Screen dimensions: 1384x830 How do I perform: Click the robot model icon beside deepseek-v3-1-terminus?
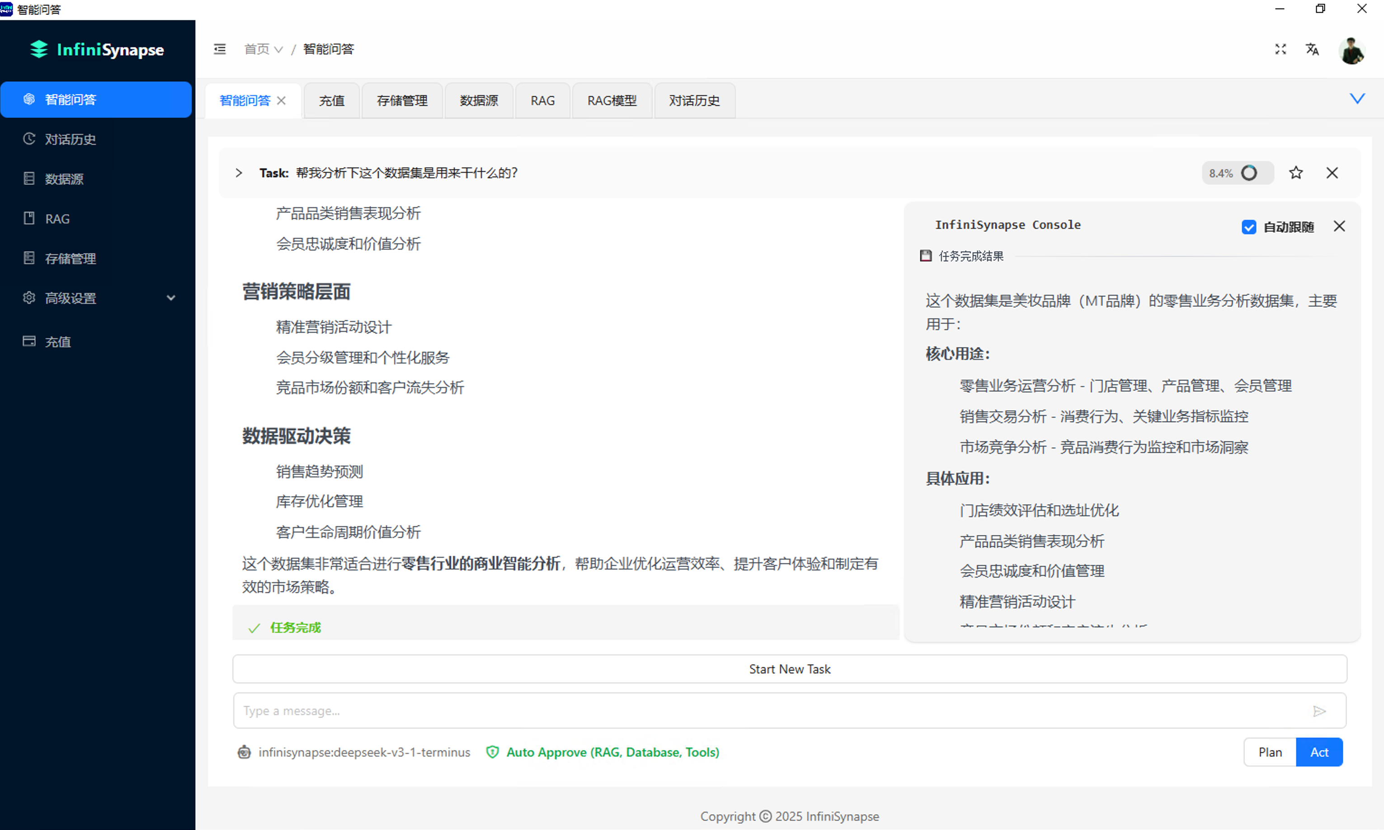pos(245,752)
